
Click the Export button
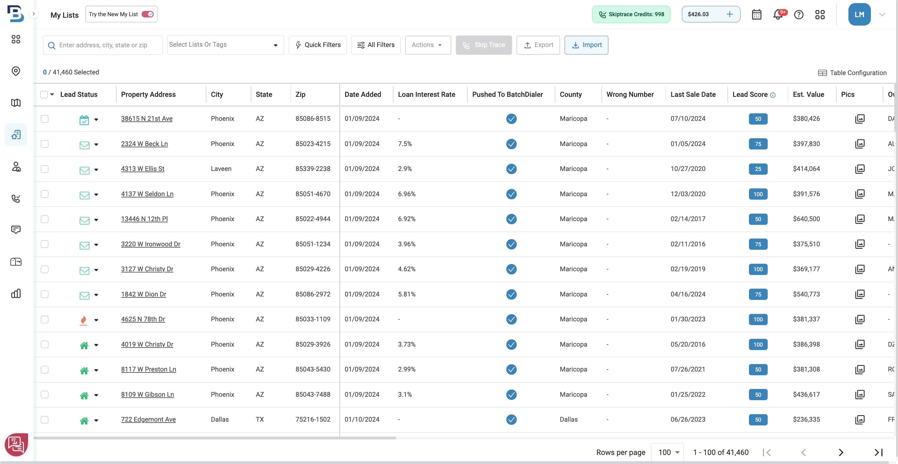point(538,45)
